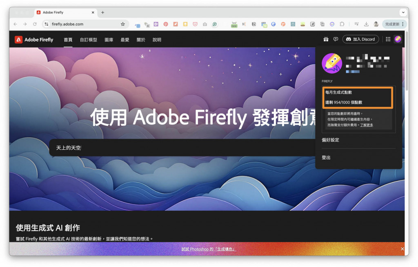Click the profile avatar in the Firefly header
418x267 pixels.
[398, 39]
